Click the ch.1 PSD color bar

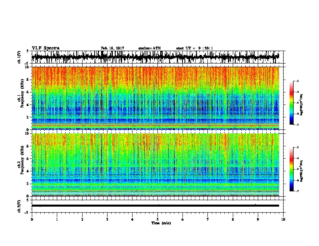292,103
